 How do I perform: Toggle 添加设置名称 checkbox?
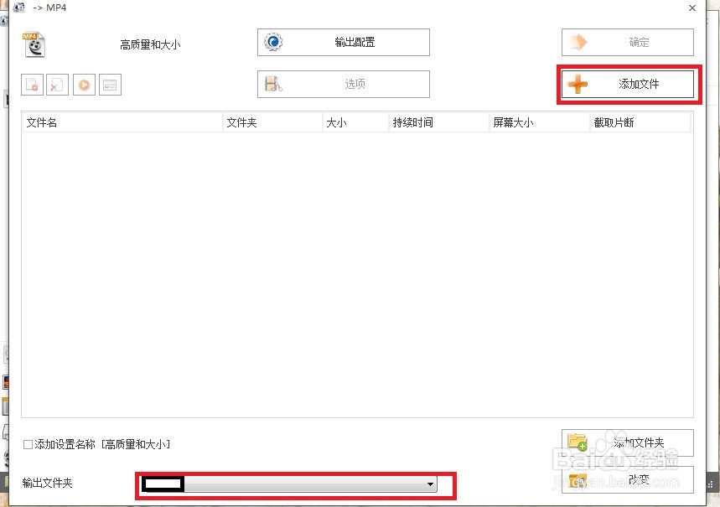[28, 444]
